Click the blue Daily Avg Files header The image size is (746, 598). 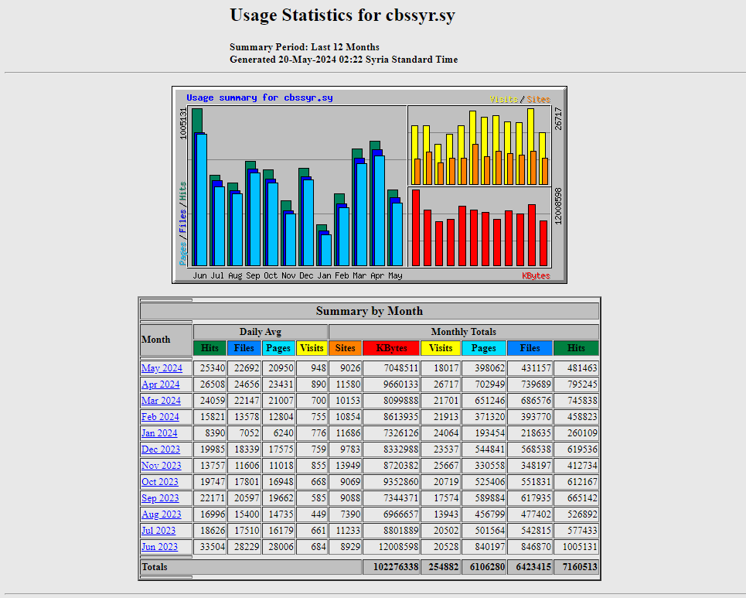(x=244, y=348)
